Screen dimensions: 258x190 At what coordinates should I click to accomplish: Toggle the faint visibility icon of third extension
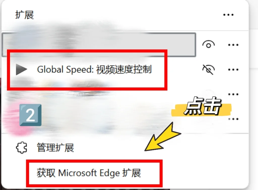(x=208, y=94)
